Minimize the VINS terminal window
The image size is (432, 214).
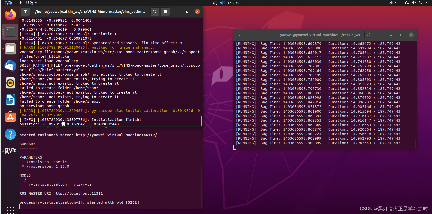177,12
